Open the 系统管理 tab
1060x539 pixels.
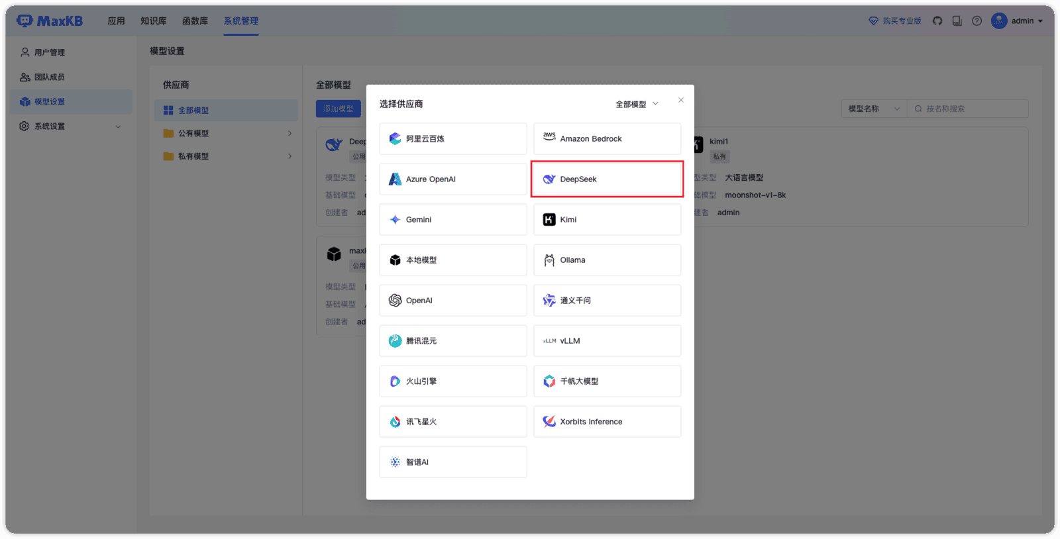pos(240,21)
